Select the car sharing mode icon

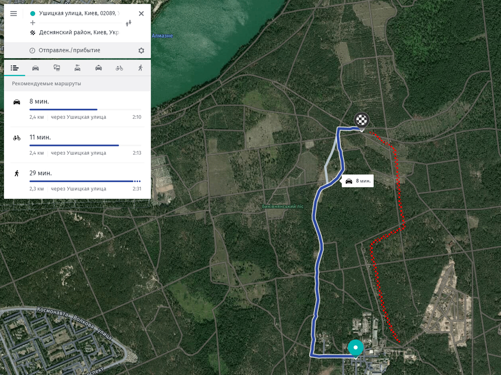77,68
